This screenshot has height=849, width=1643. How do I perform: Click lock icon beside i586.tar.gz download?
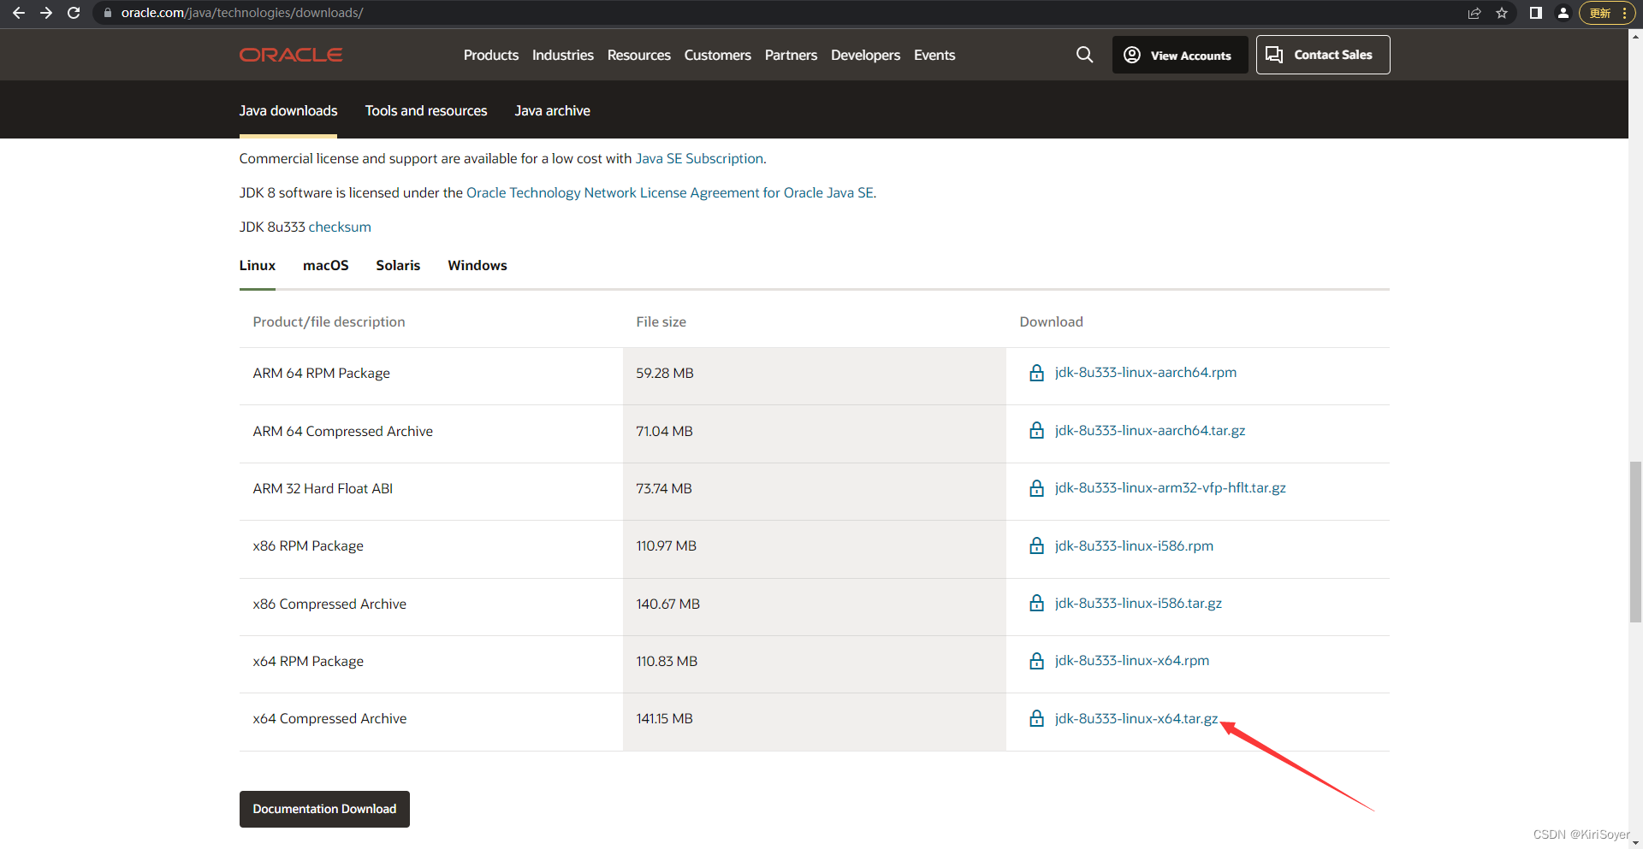[1036, 604]
